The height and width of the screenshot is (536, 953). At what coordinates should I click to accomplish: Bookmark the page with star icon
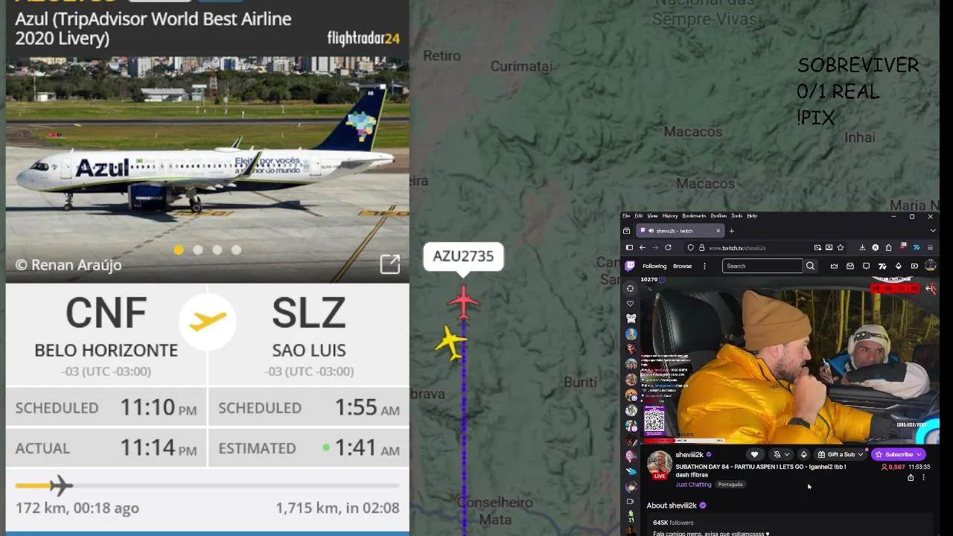[841, 247]
